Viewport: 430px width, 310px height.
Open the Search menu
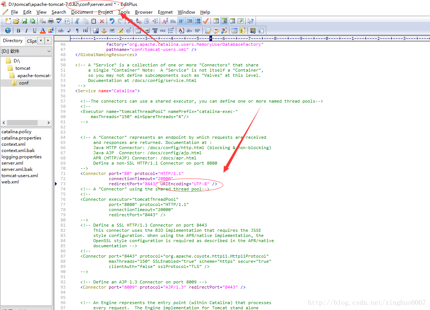click(59, 12)
